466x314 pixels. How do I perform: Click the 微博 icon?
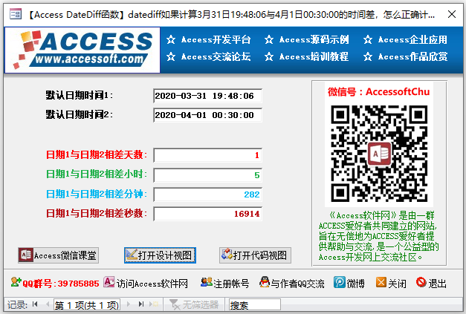340,282
